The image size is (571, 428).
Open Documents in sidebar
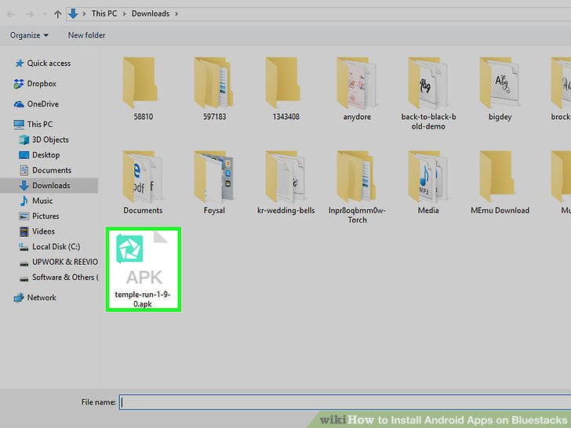[x=52, y=170]
